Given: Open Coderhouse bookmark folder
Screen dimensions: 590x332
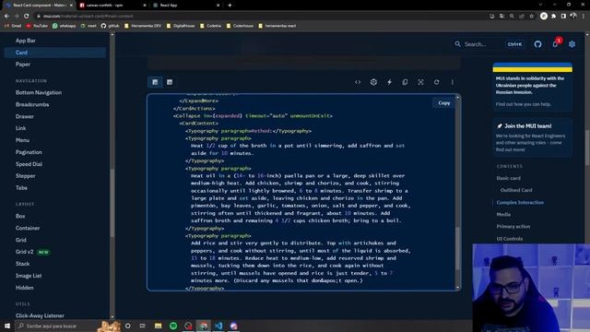Looking at the screenshot, I should coord(240,26).
